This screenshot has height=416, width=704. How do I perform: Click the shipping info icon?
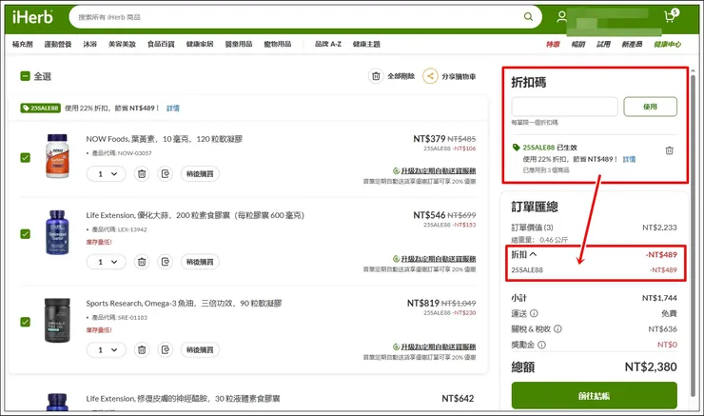pyautogui.click(x=534, y=313)
